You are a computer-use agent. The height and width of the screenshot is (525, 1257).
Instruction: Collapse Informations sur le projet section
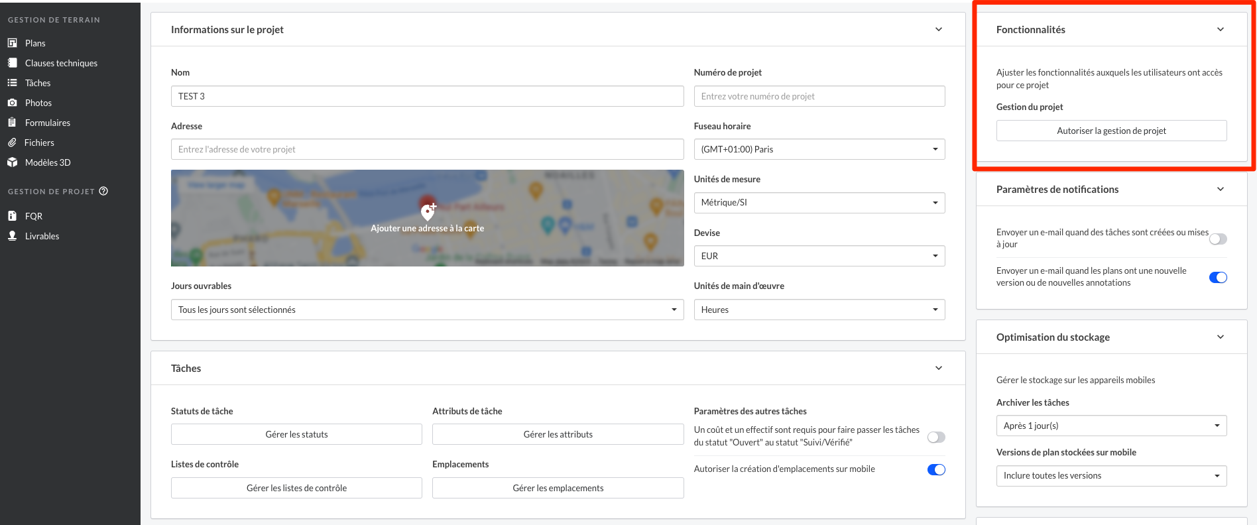pos(939,29)
